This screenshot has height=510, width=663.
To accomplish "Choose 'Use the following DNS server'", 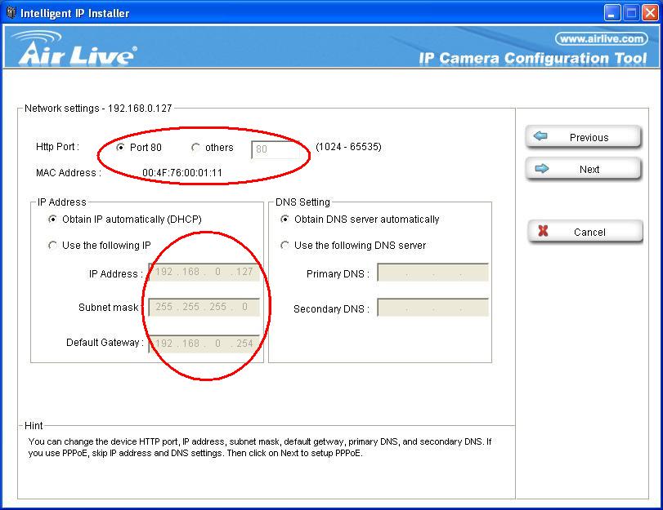I will pos(285,246).
